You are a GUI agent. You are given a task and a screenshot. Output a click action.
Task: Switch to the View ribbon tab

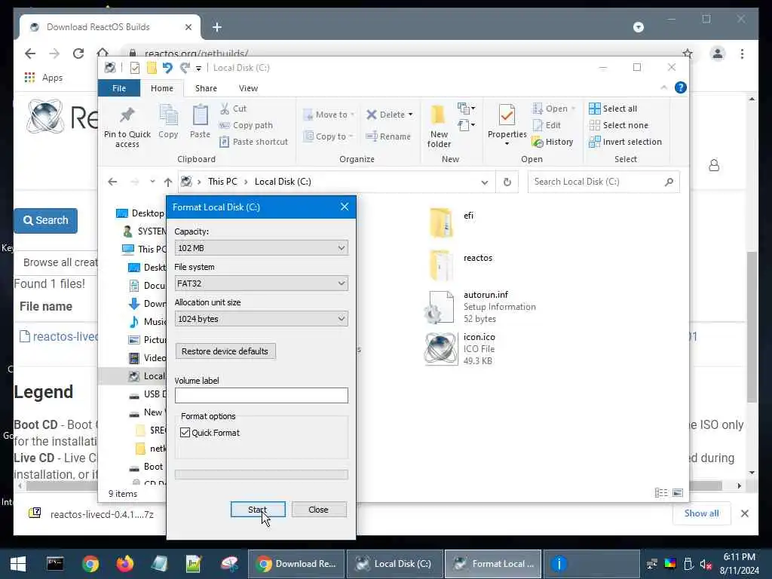pos(248,88)
